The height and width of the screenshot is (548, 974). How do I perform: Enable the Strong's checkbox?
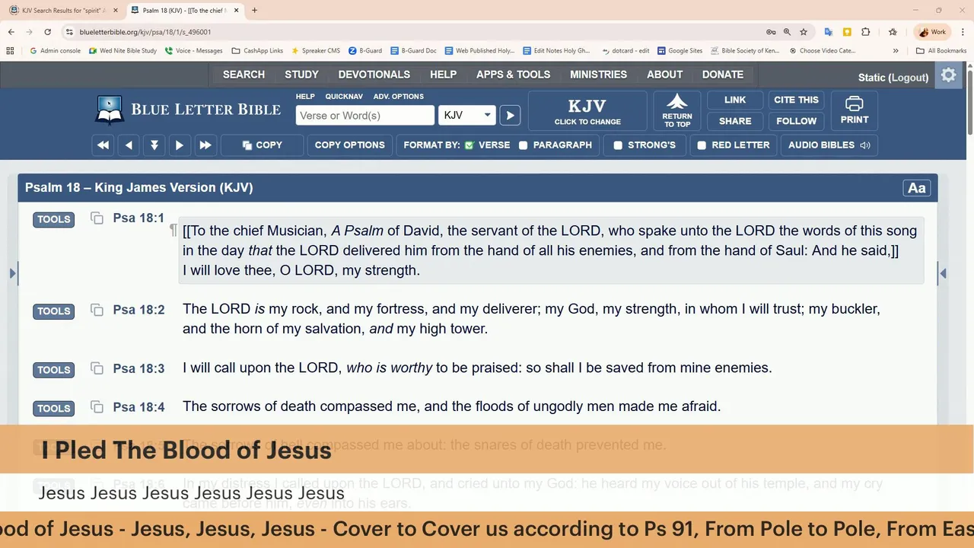click(618, 145)
